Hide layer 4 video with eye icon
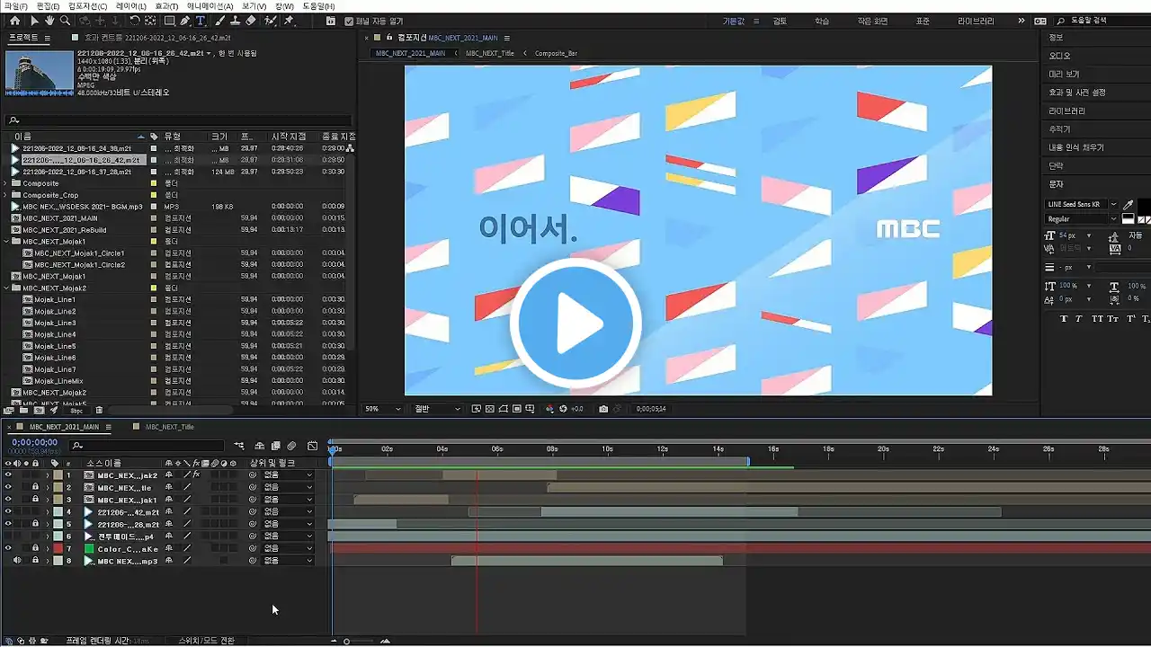The height and width of the screenshot is (647, 1151). 8,512
